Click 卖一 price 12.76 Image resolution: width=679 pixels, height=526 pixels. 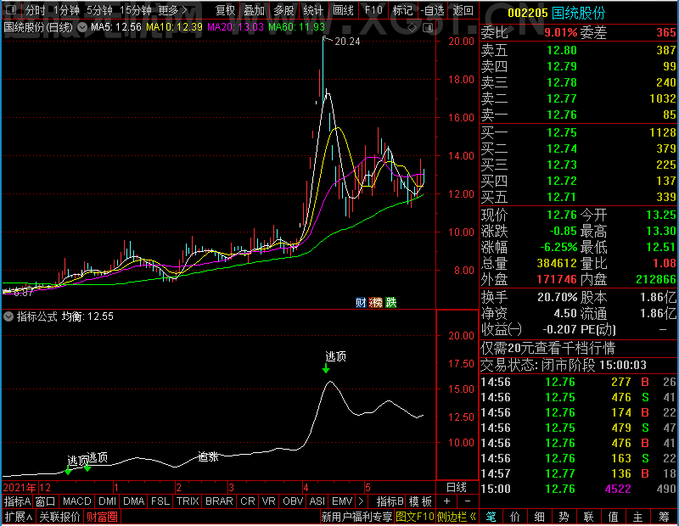562,115
